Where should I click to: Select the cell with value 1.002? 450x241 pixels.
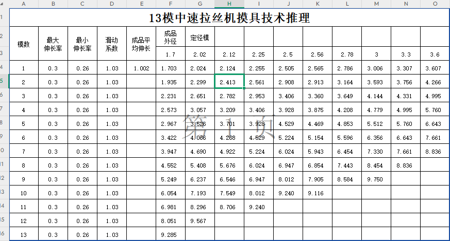[141, 68]
